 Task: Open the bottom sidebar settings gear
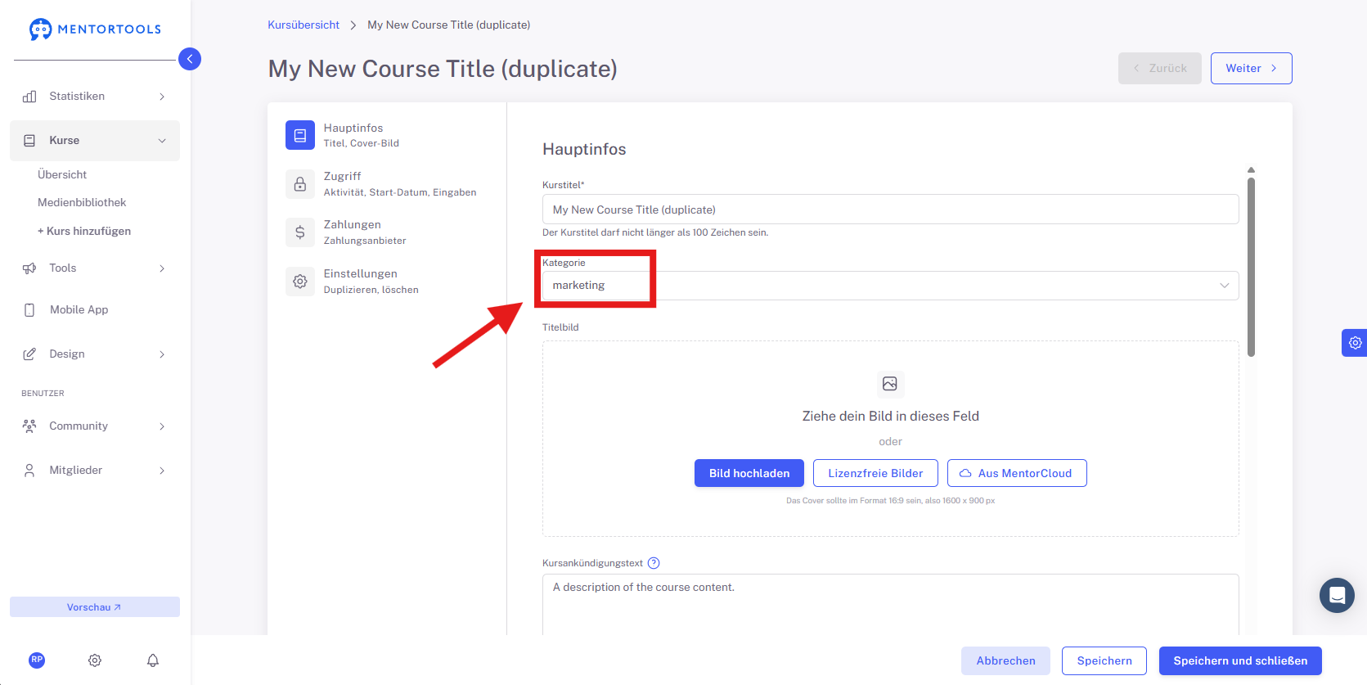[x=95, y=660]
